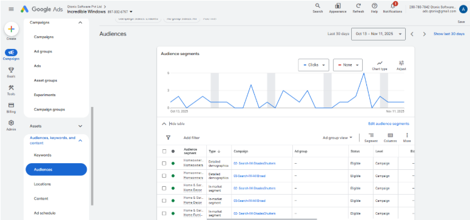
Task: Expand the Assets sidebar section
Action: (x=80, y=126)
